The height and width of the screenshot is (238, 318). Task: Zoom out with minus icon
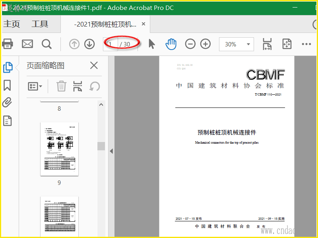coord(190,44)
